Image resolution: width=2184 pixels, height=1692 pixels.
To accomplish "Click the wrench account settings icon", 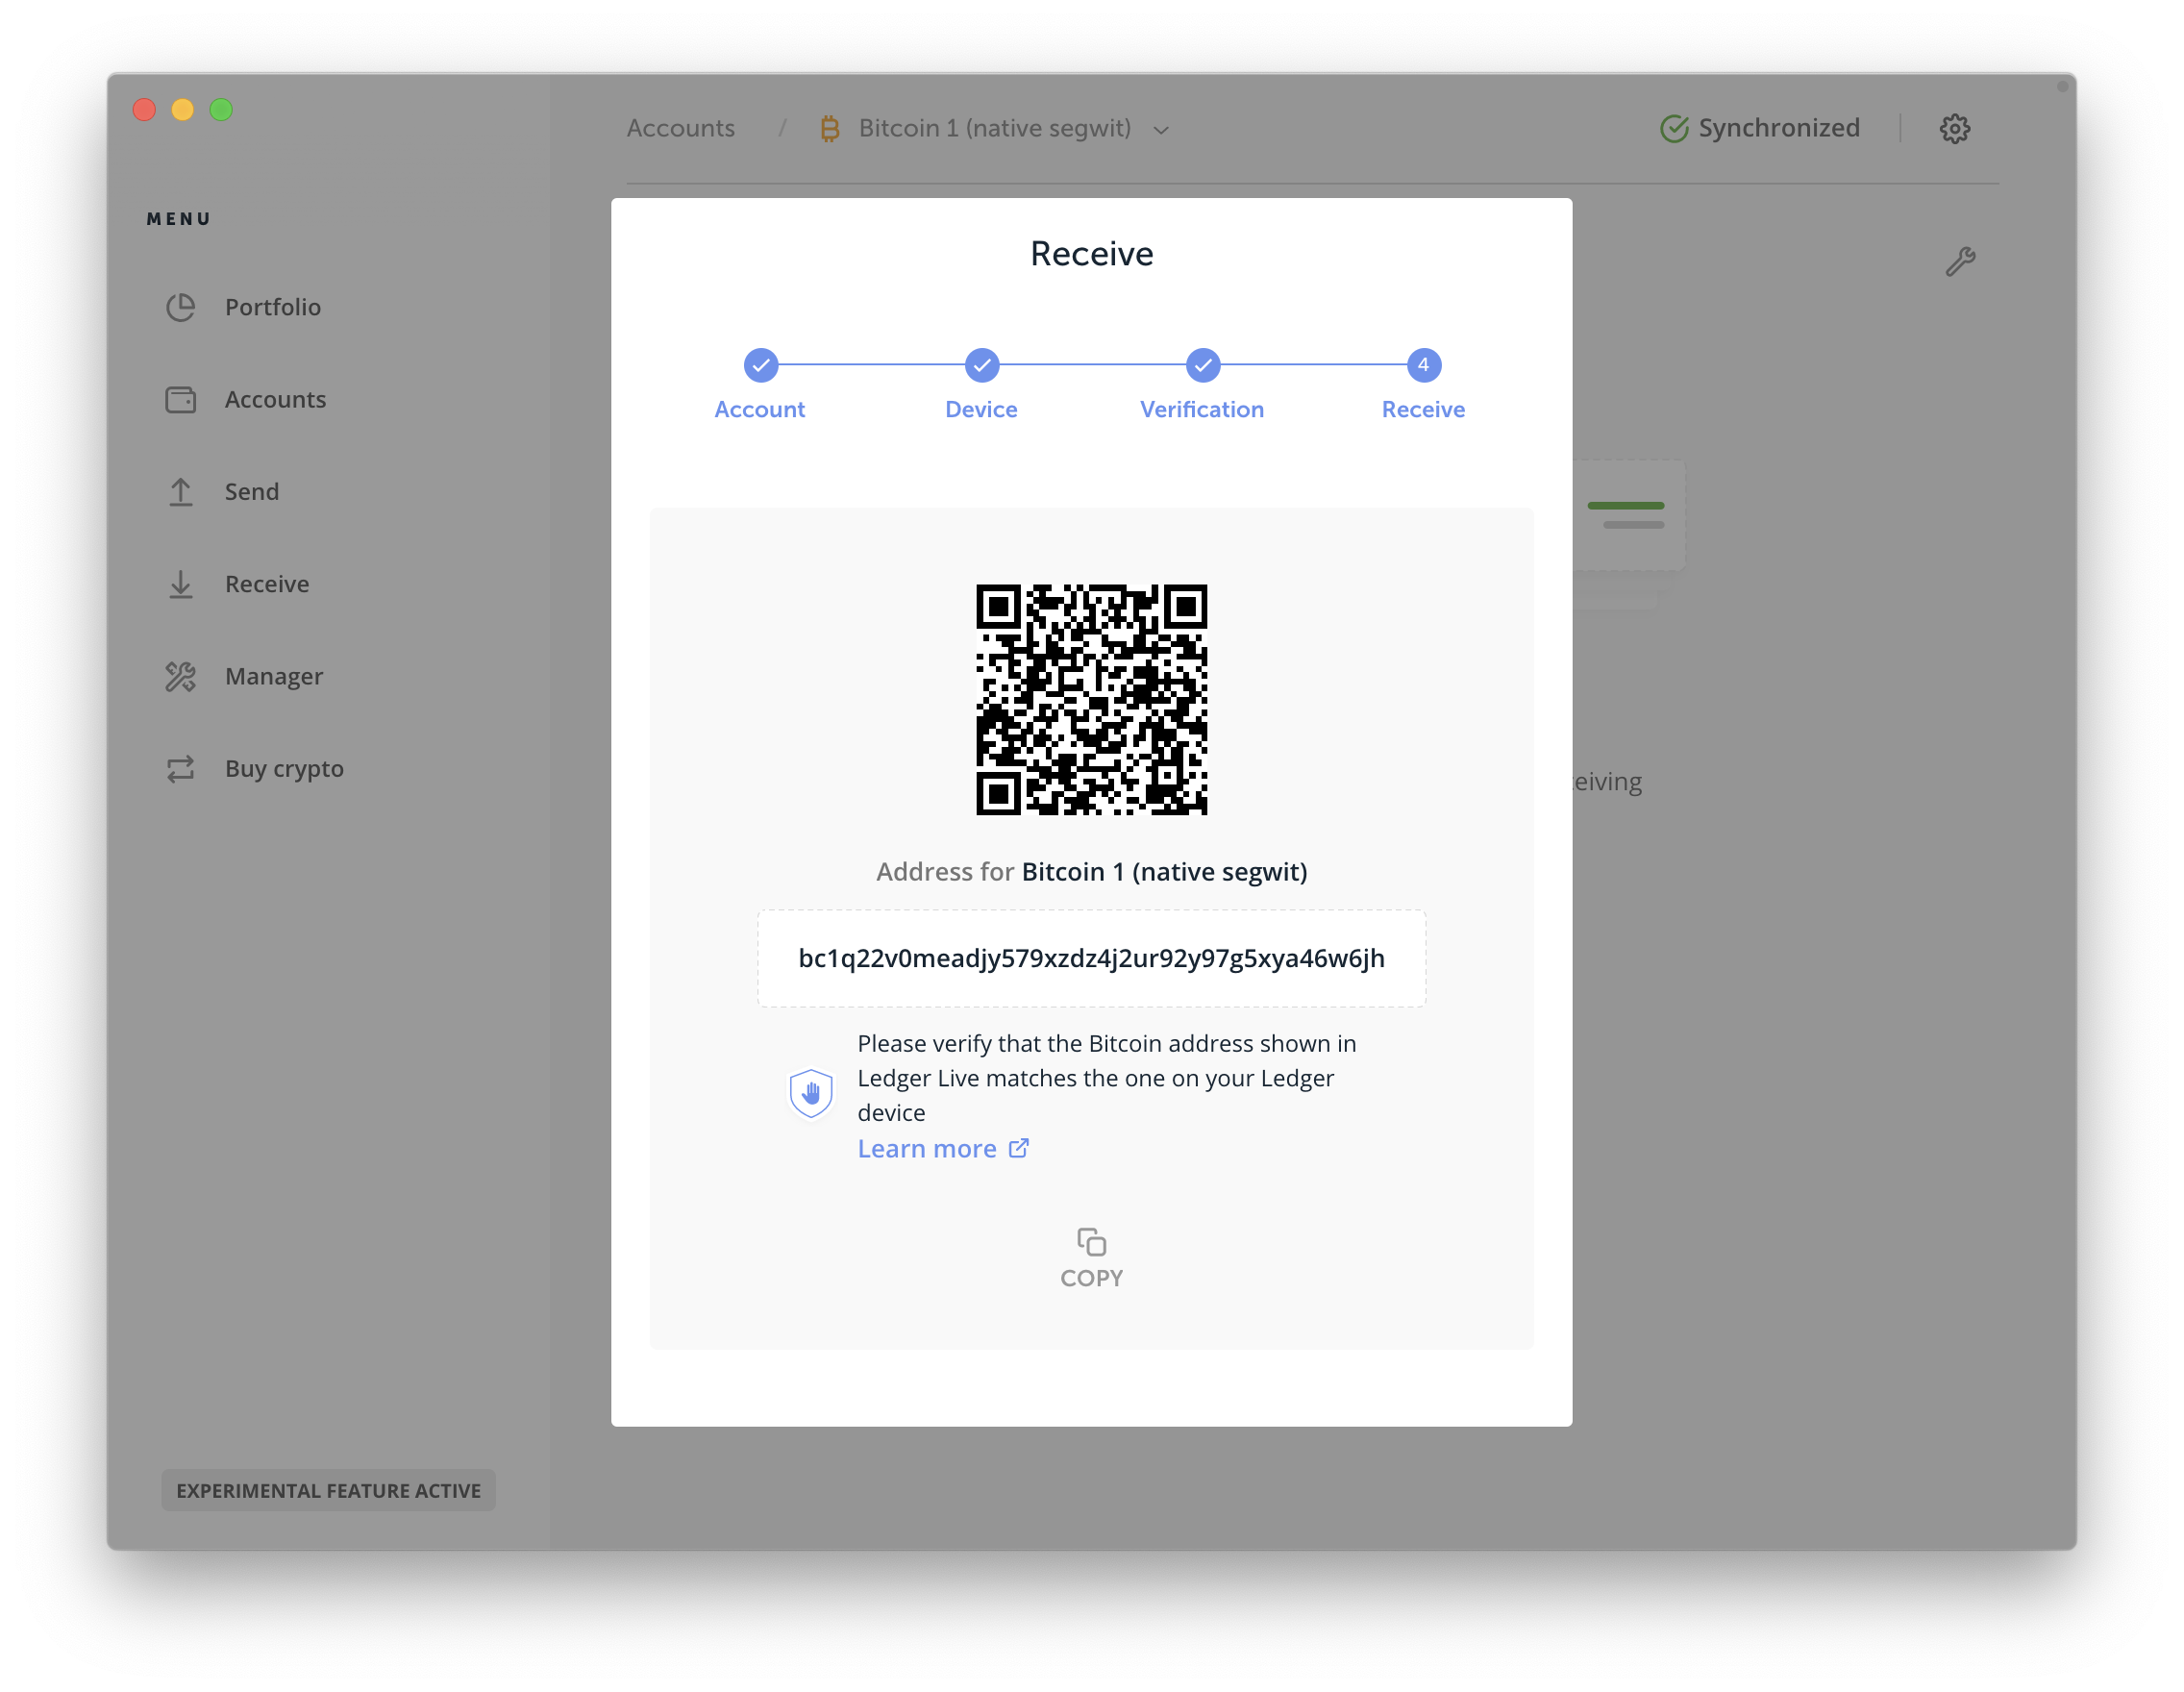I will [1960, 261].
